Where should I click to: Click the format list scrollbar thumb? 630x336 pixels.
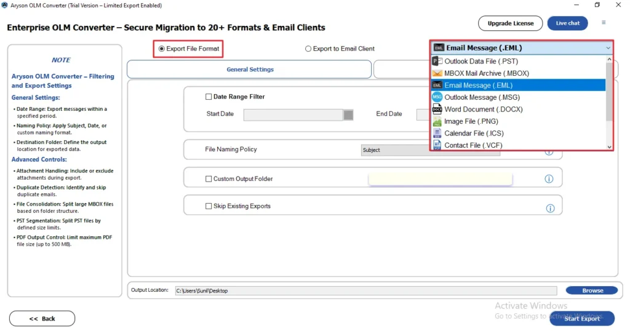point(609,91)
